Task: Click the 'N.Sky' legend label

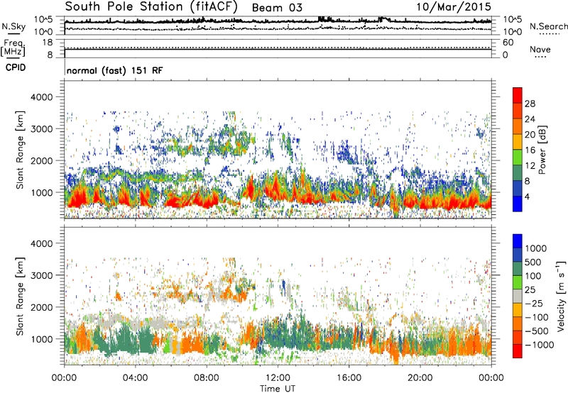Action: [13, 26]
